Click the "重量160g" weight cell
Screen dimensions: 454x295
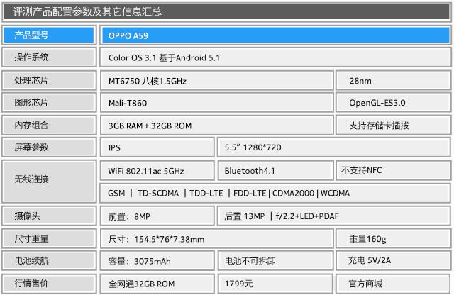click(x=393, y=238)
